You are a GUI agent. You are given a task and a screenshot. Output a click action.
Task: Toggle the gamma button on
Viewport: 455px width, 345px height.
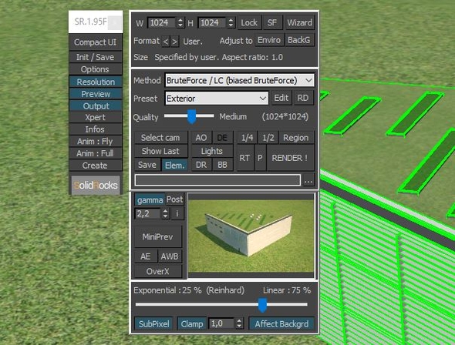pos(150,200)
